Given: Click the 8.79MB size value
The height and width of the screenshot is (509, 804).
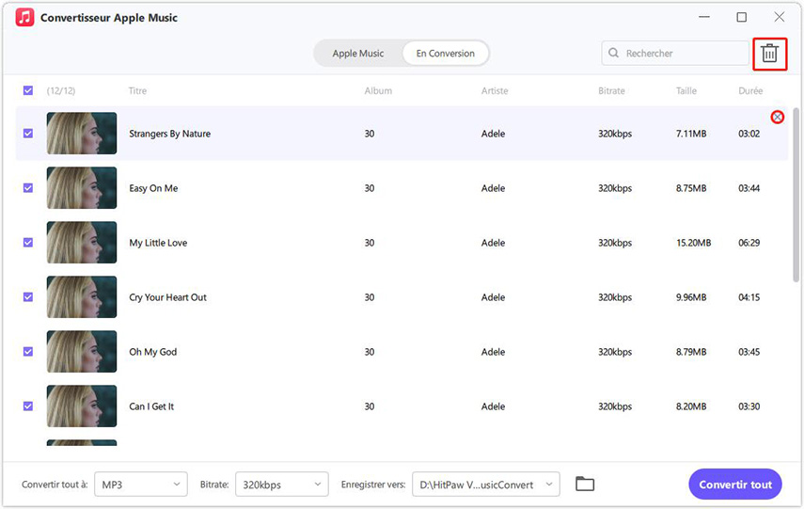Looking at the screenshot, I should (x=691, y=352).
